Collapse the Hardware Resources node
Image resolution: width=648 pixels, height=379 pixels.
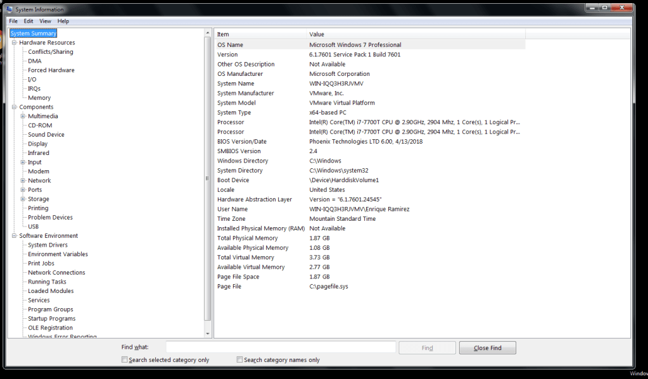click(14, 42)
